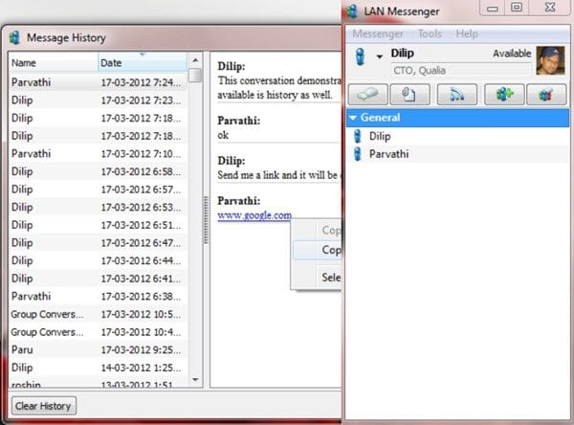Click the send file paperclip button
The height and width of the screenshot is (425, 574).
click(410, 95)
